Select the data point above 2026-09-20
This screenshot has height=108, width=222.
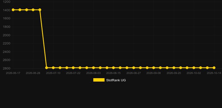pos(174,68)
